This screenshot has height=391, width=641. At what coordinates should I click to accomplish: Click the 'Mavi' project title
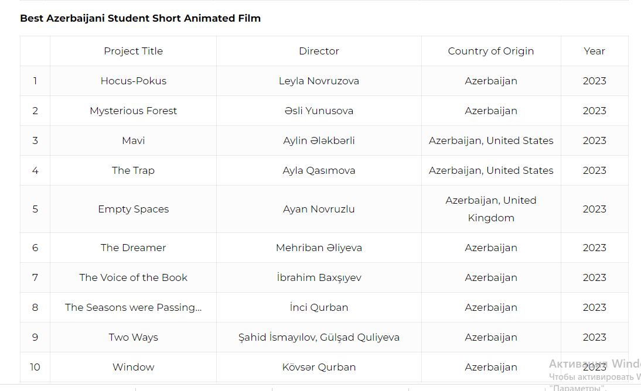click(133, 140)
